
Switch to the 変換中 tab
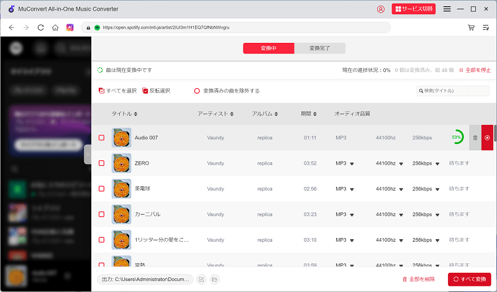coord(269,48)
